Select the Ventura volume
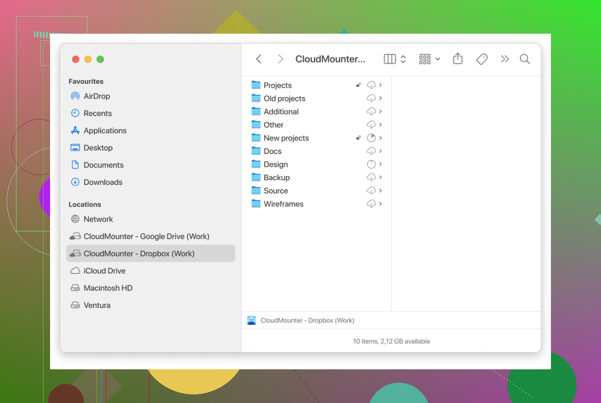601x403 pixels. (151, 305)
